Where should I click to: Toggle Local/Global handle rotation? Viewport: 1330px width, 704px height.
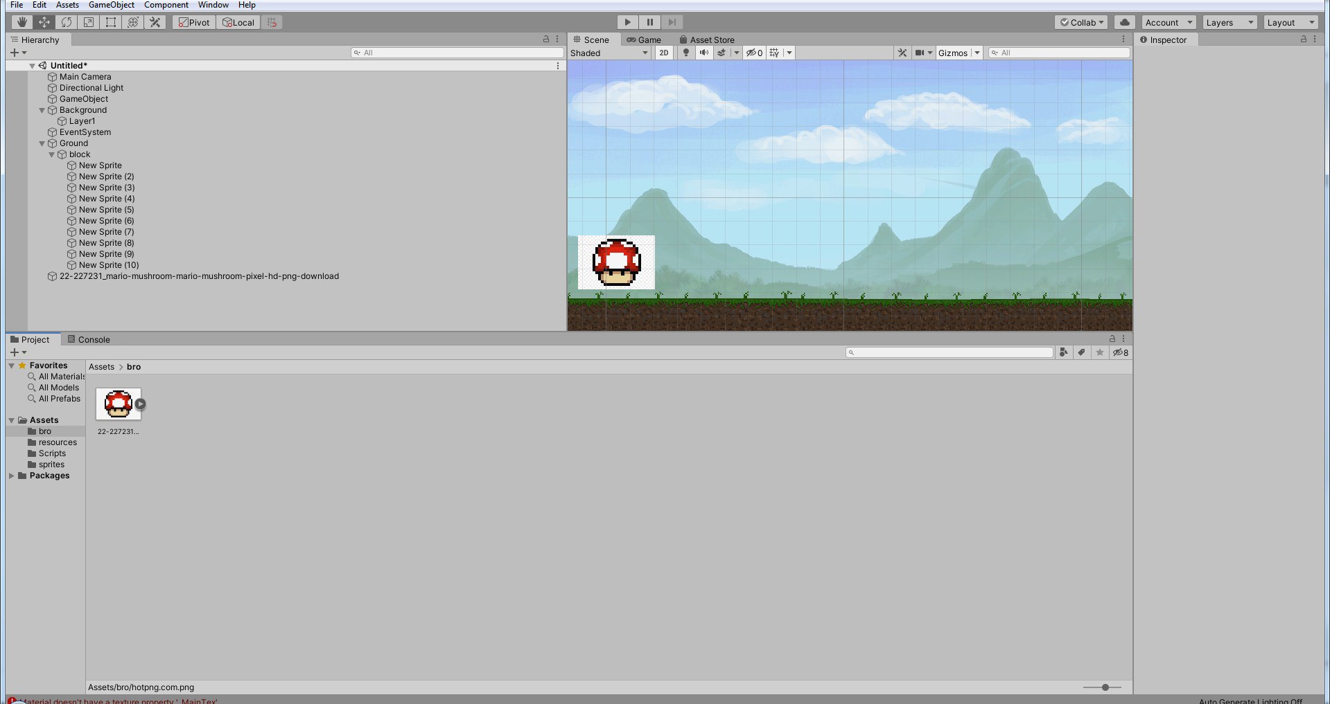pyautogui.click(x=238, y=22)
